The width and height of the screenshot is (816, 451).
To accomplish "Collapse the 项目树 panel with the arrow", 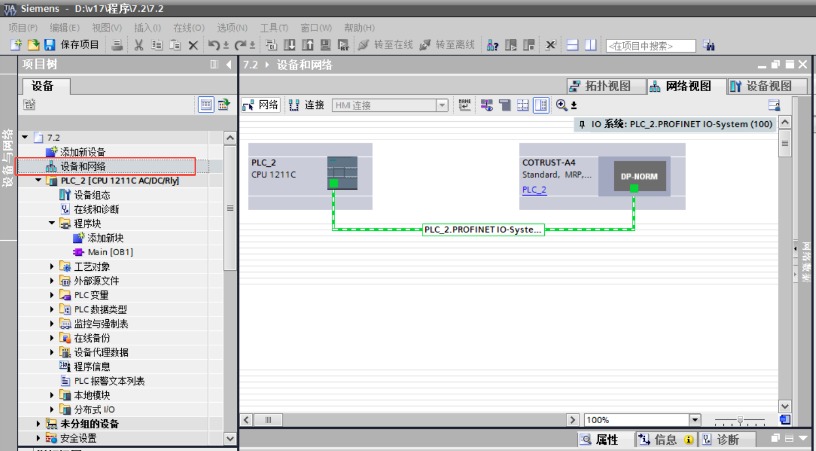I will tap(229, 65).
